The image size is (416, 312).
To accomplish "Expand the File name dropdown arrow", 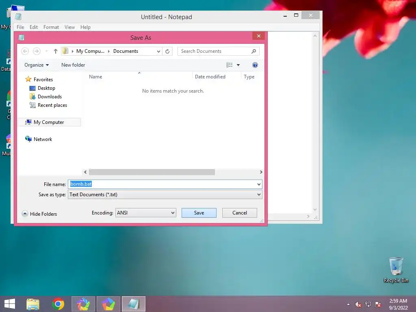I will pos(259,184).
